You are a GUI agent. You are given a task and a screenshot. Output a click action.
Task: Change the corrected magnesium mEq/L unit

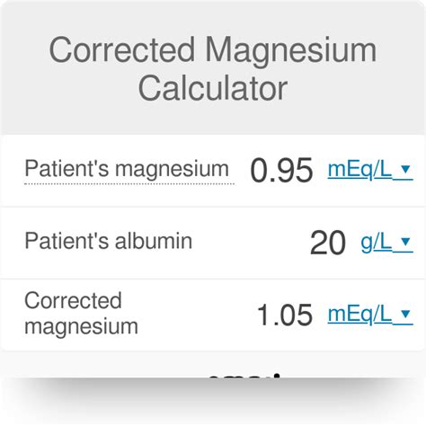pos(370,315)
